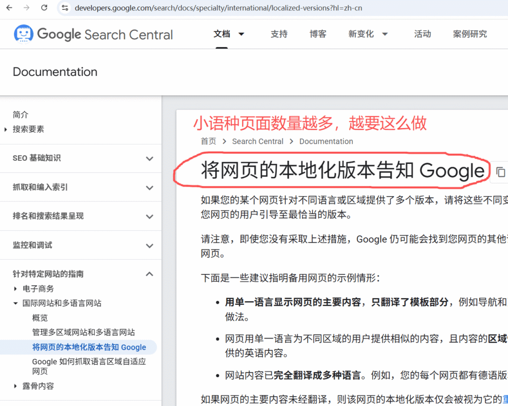Viewport: 508px width, 406px height.
Task: Click the bold text 完全翻译成多种语言
Action: [317, 375]
